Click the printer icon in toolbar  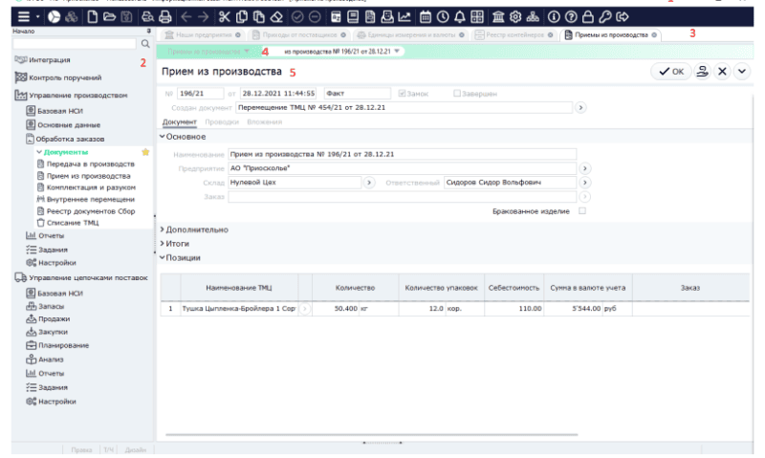point(166,16)
